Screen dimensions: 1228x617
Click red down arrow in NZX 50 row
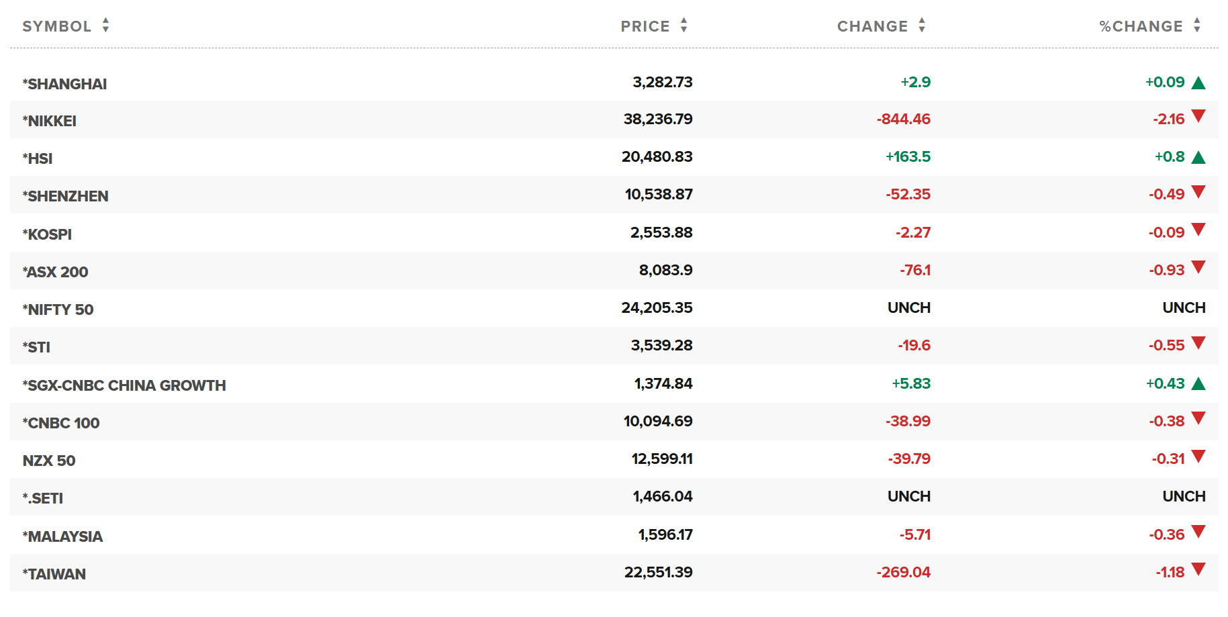coord(1198,457)
